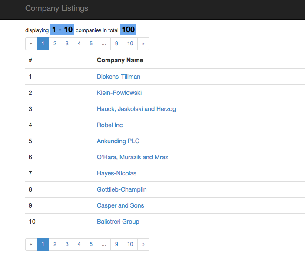Open page 9 in bottom pagination
Image resolution: width=305 pixels, height=266 pixels.
click(116, 244)
